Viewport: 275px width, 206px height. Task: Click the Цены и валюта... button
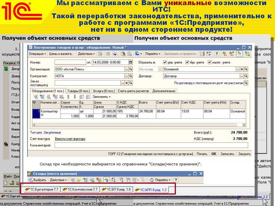tap(61, 54)
